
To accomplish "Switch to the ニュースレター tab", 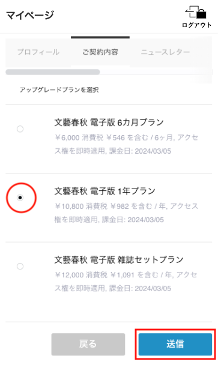I will click(x=165, y=52).
